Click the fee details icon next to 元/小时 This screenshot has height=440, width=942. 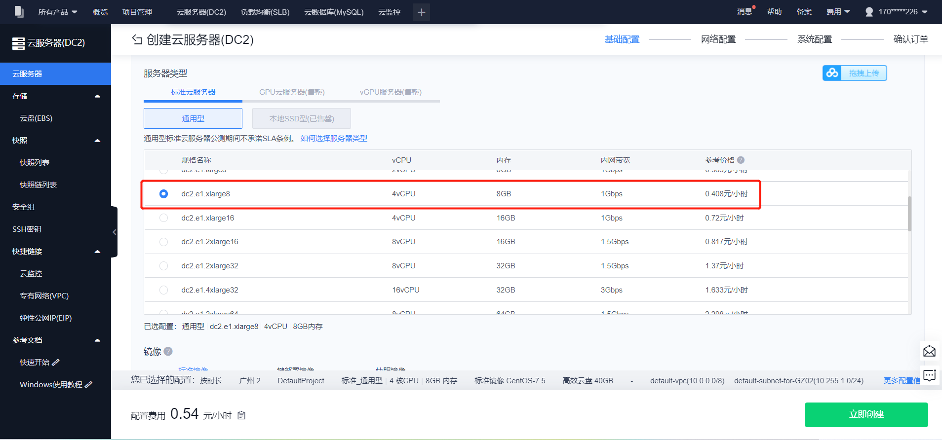pyautogui.click(x=241, y=415)
